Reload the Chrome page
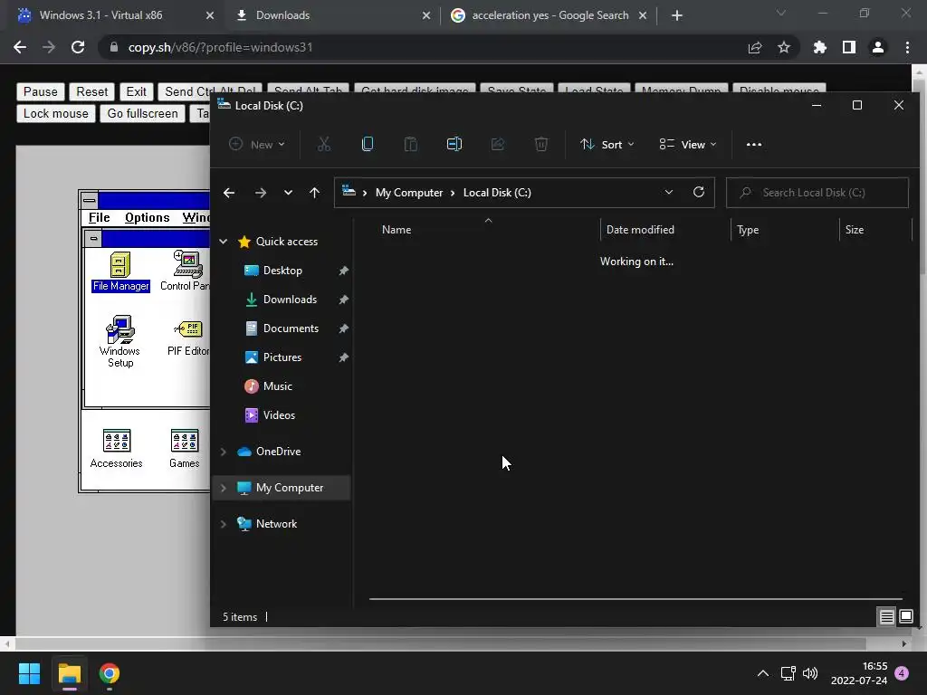927x695 pixels. 78,47
